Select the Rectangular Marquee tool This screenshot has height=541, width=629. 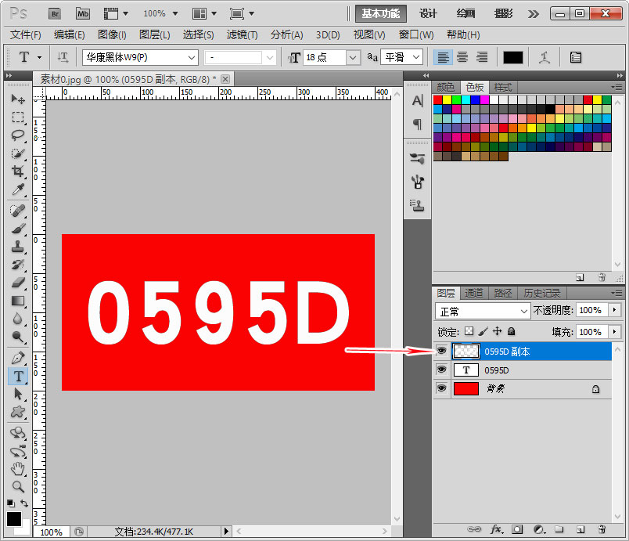(18, 117)
